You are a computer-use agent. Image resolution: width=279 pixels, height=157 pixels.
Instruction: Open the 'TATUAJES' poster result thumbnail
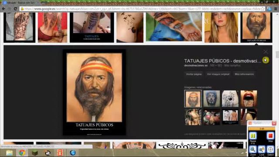click(x=92, y=27)
